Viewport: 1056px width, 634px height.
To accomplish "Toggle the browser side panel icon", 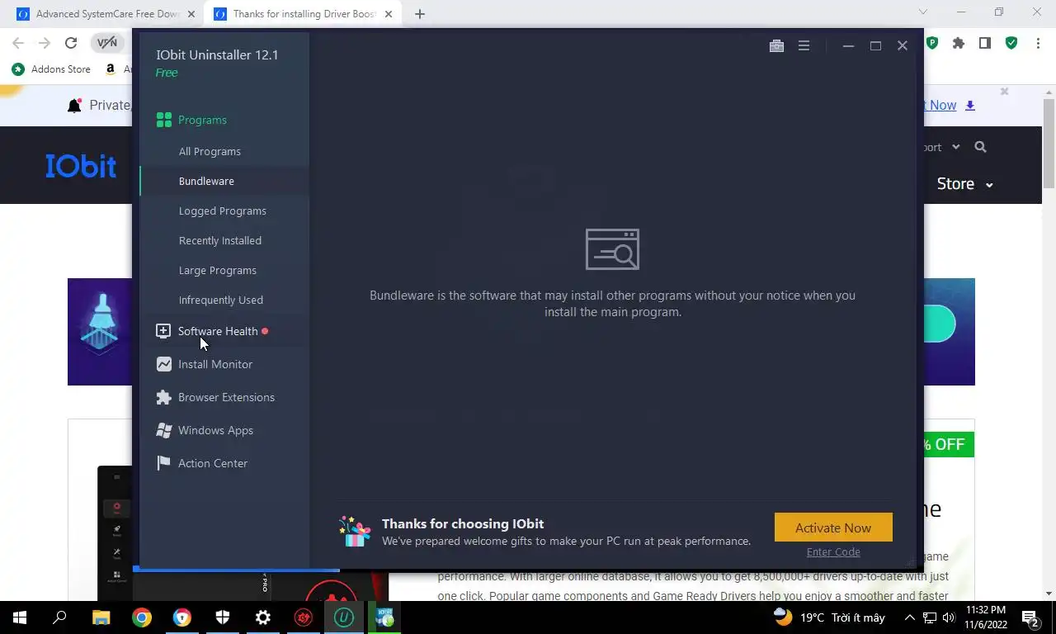I will (984, 43).
